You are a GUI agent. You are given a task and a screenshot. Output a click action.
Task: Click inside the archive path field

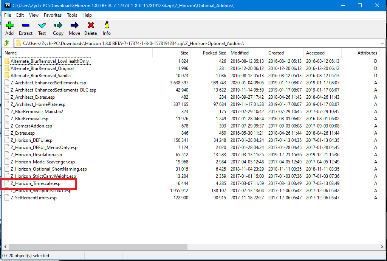pyautogui.click(x=189, y=43)
